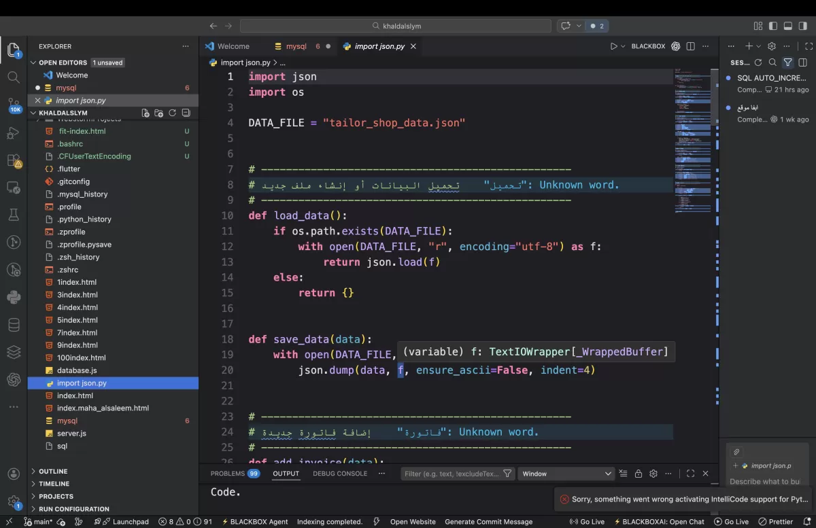Switch to the Welcome tab
816x528 pixels.
[x=233, y=46]
